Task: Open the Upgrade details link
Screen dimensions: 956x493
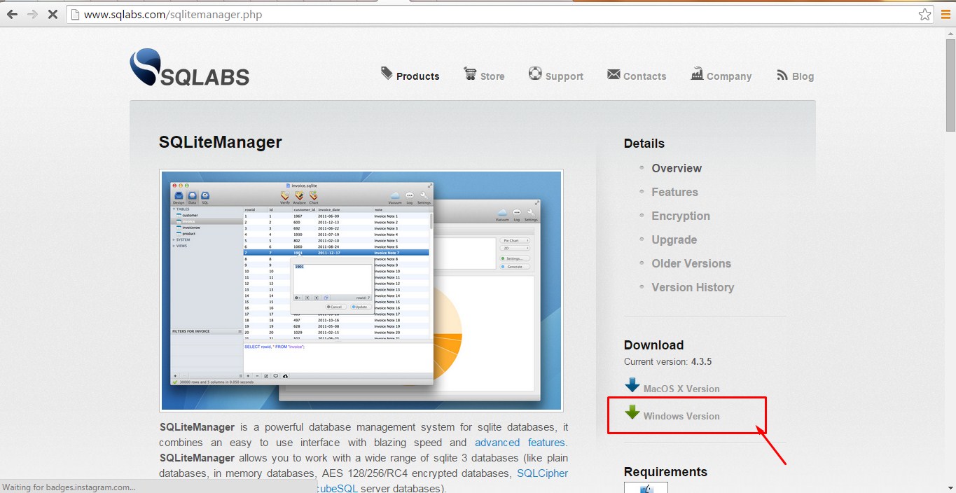Action: (x=674, y=239)
